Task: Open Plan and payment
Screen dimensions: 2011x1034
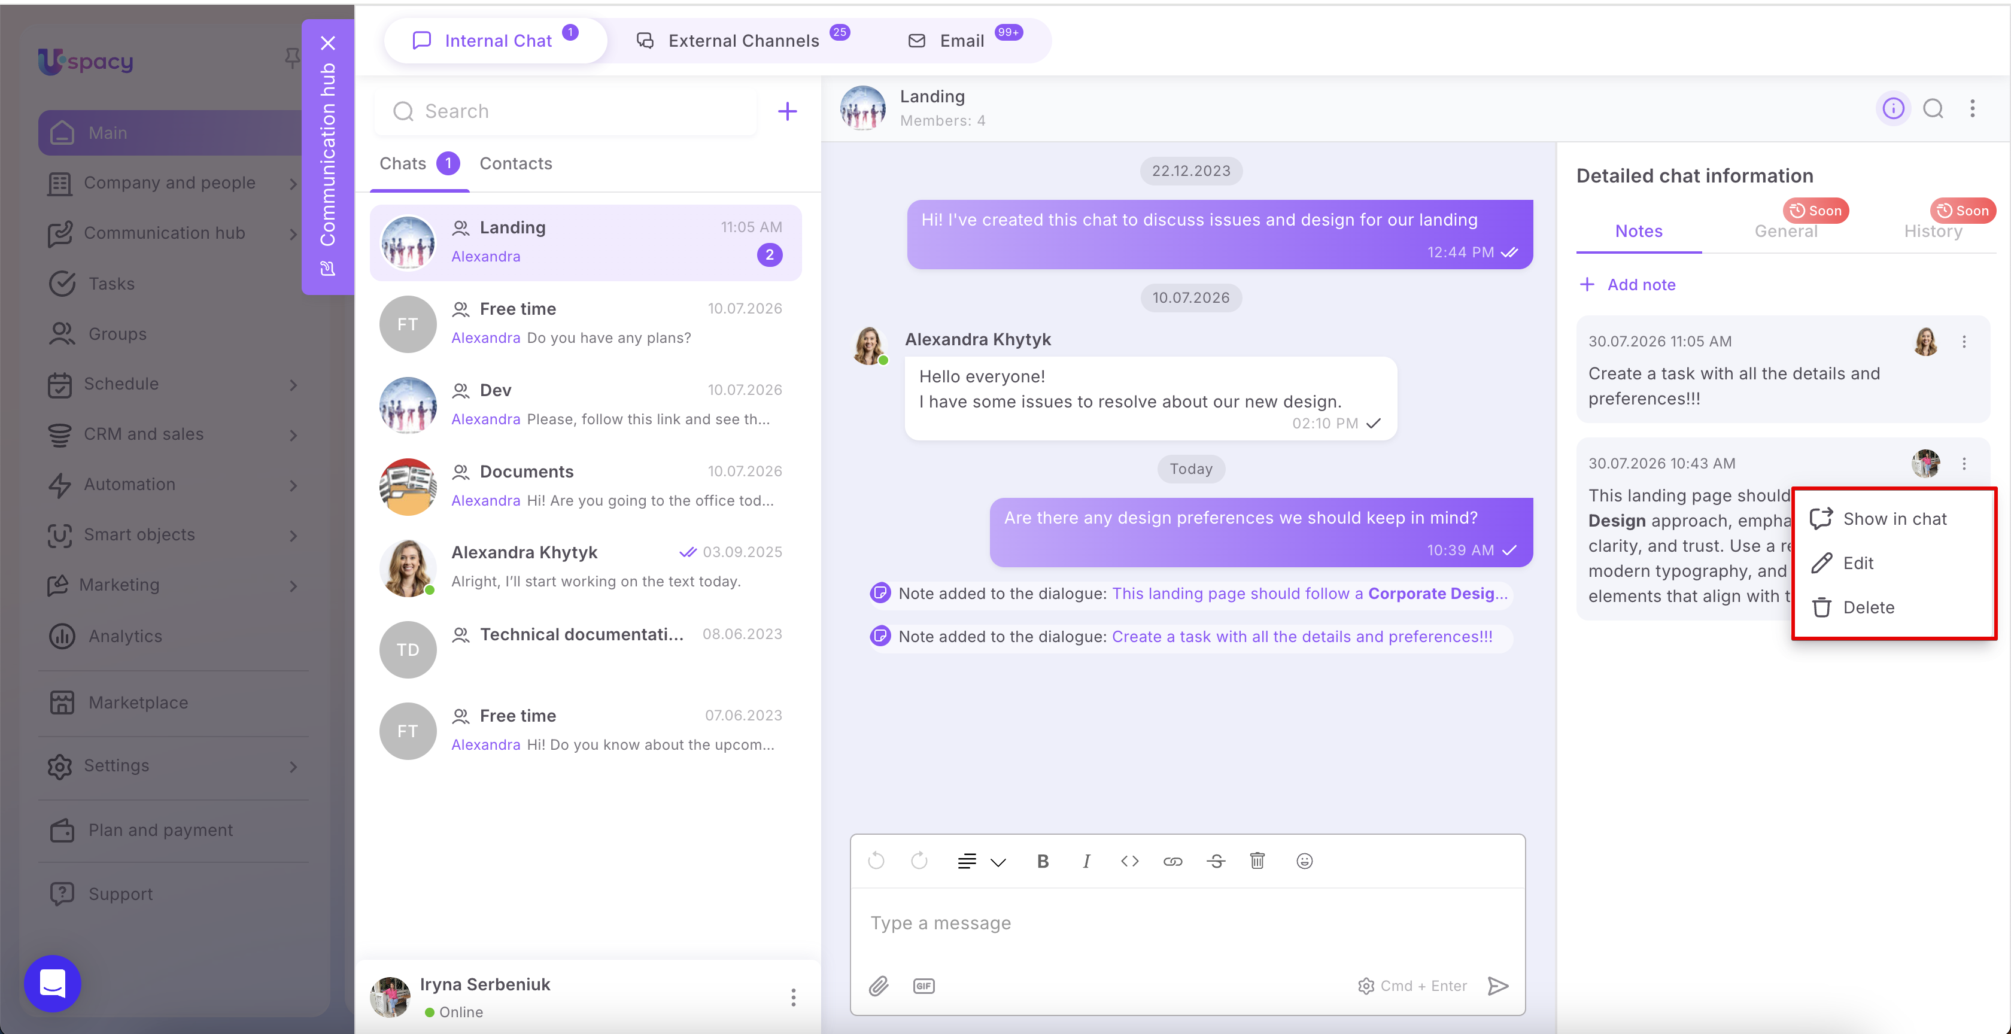Action: click(x=160, y=829)
